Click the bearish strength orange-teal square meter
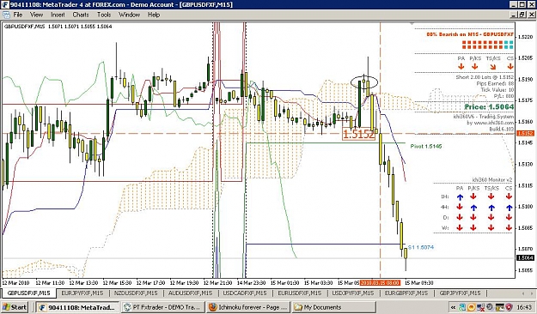This screenshot has height=314, width=537. (488, 45)
